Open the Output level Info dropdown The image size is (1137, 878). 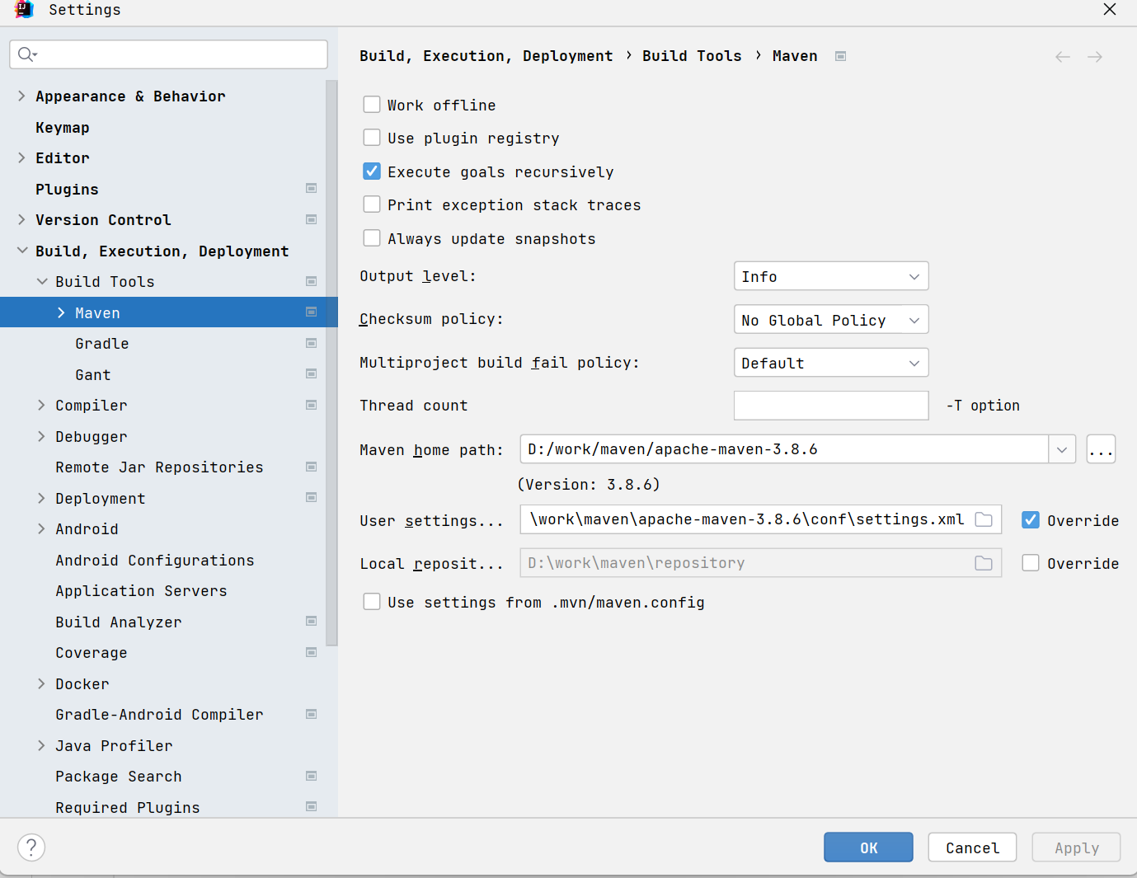point(831,276)
